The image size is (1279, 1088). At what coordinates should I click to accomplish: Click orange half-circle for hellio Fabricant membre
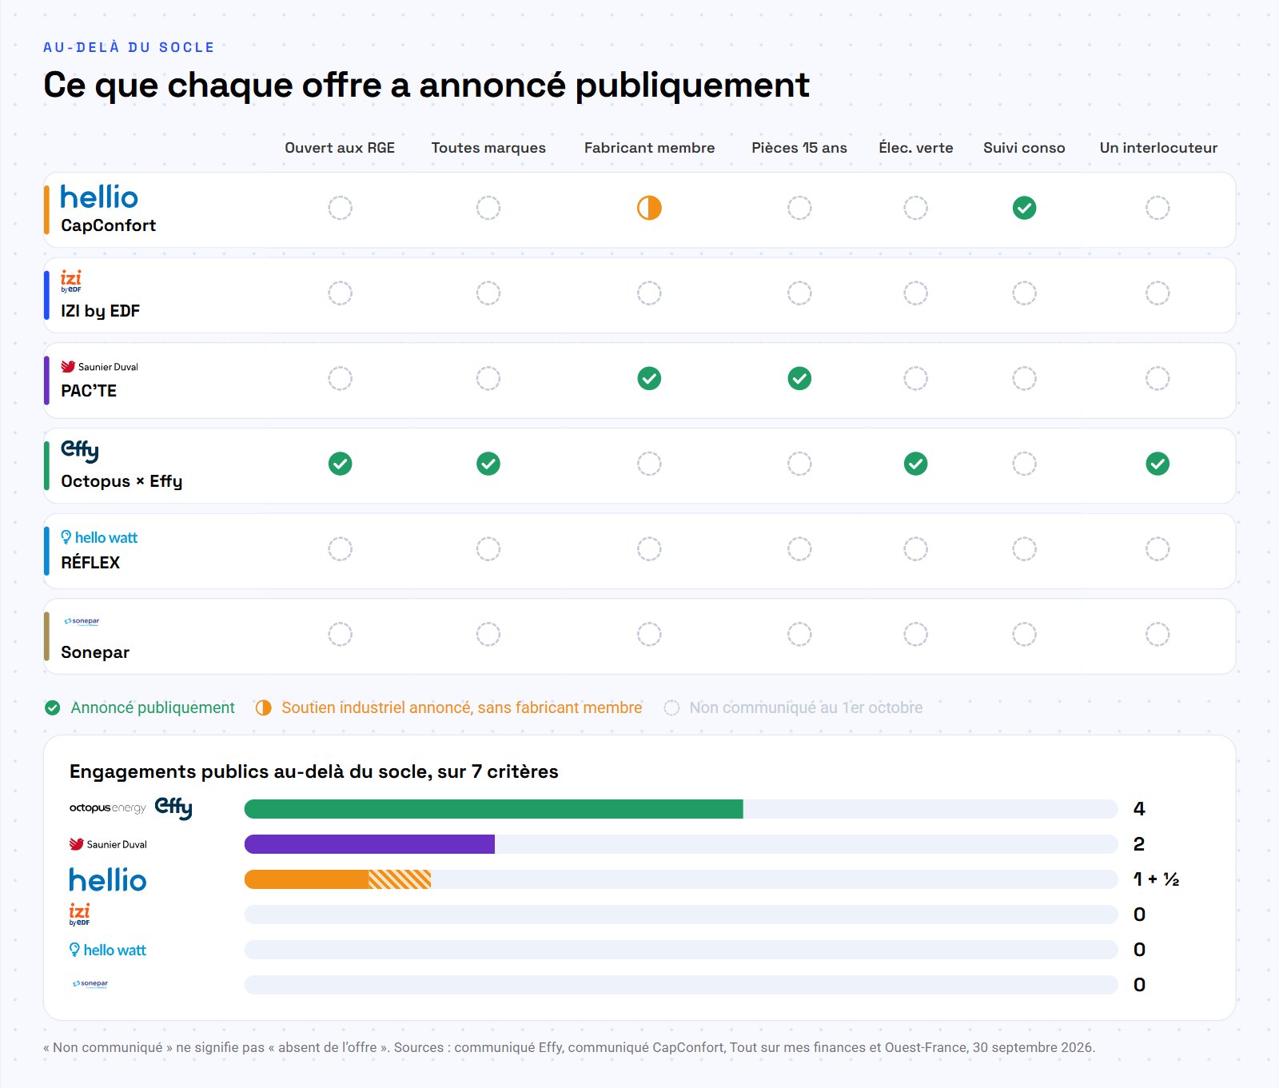(x=649, y=208)
